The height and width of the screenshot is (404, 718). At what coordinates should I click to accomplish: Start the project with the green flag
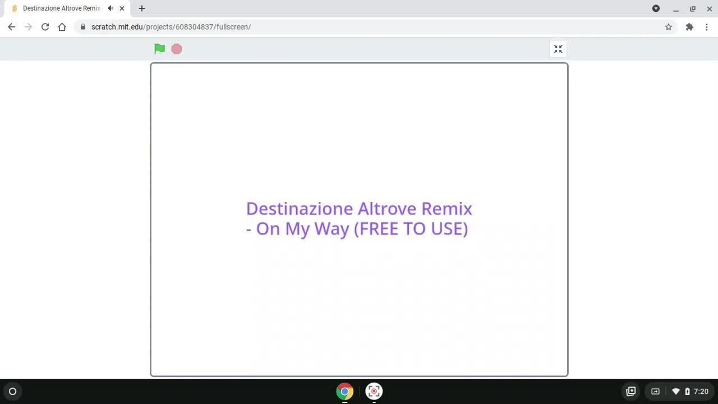pos(160,49)
